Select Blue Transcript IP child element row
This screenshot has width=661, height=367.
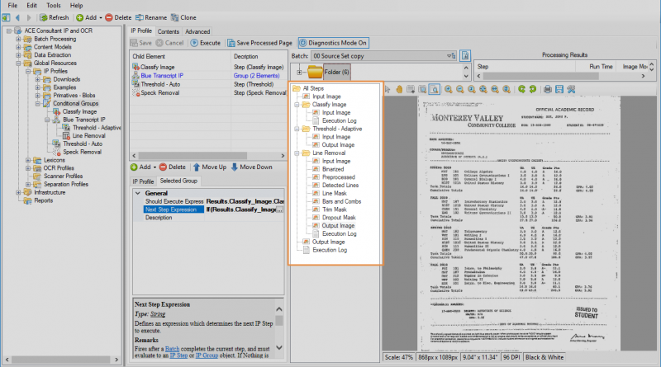(162, 75)
